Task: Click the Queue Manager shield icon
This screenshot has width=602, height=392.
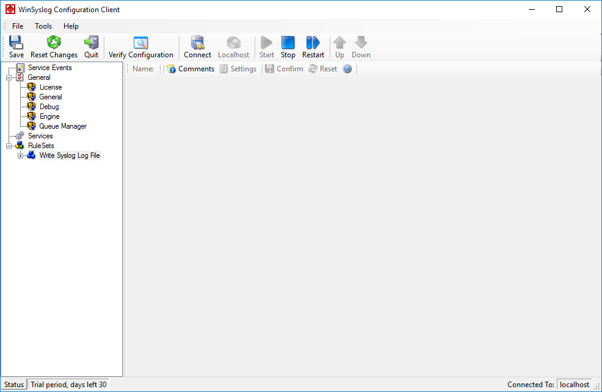Action: click(31, 126)
